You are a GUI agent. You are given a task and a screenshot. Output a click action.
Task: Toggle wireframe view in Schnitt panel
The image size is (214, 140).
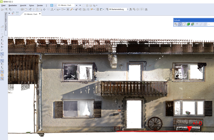click(x=180, y=24)
